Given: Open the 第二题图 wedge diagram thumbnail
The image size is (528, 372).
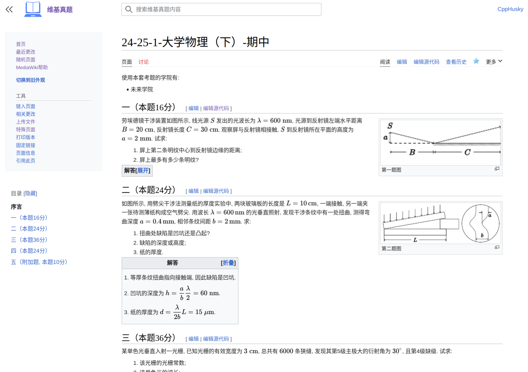Looking at the screenshot, I should click(440, 223).
